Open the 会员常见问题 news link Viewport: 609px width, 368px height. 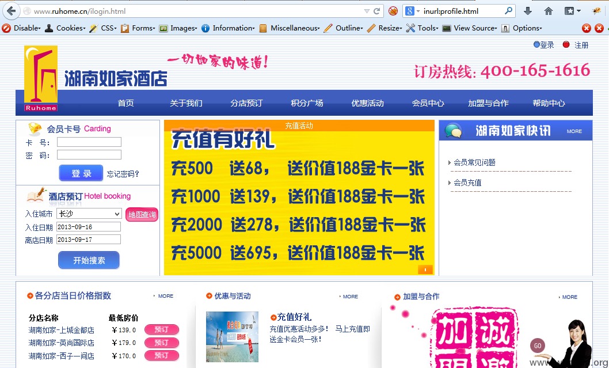click(474, 162)
